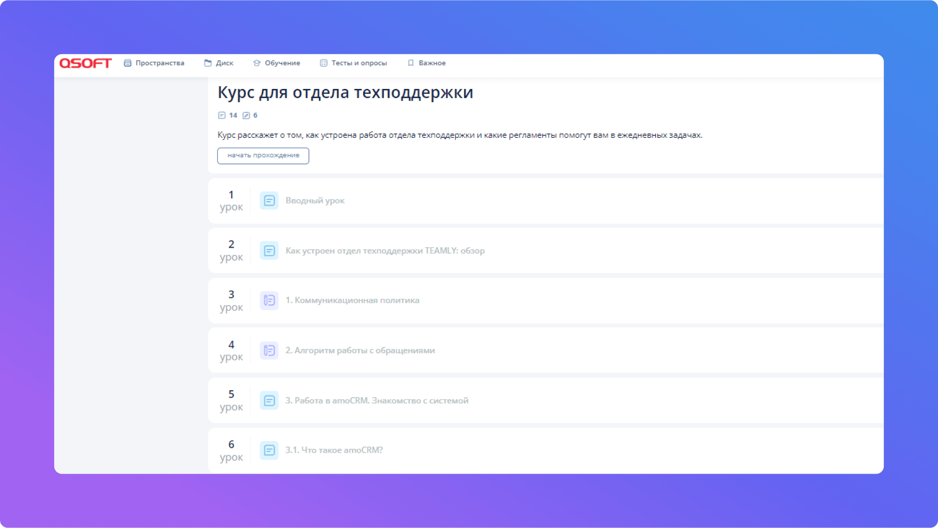Click the начать прохождение button
This screenshot has width=938, height=528.
263,155
